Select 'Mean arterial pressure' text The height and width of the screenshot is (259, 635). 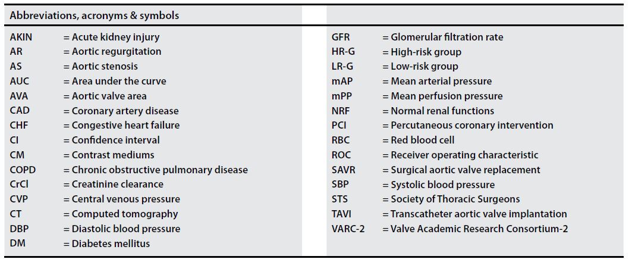coord(441,81)
